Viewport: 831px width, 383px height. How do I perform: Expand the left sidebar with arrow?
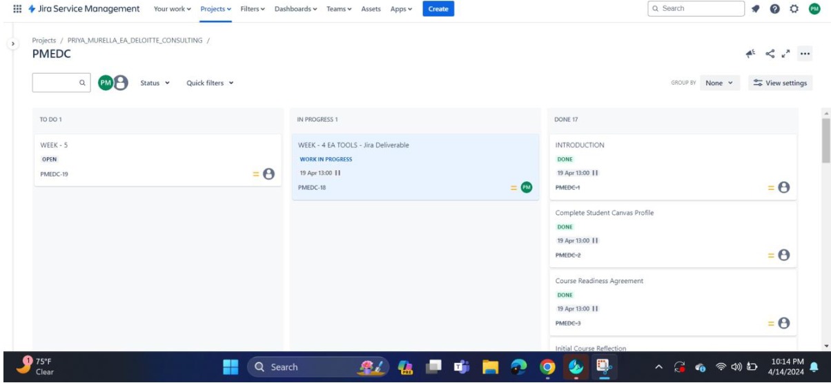(x=12, y=43)
